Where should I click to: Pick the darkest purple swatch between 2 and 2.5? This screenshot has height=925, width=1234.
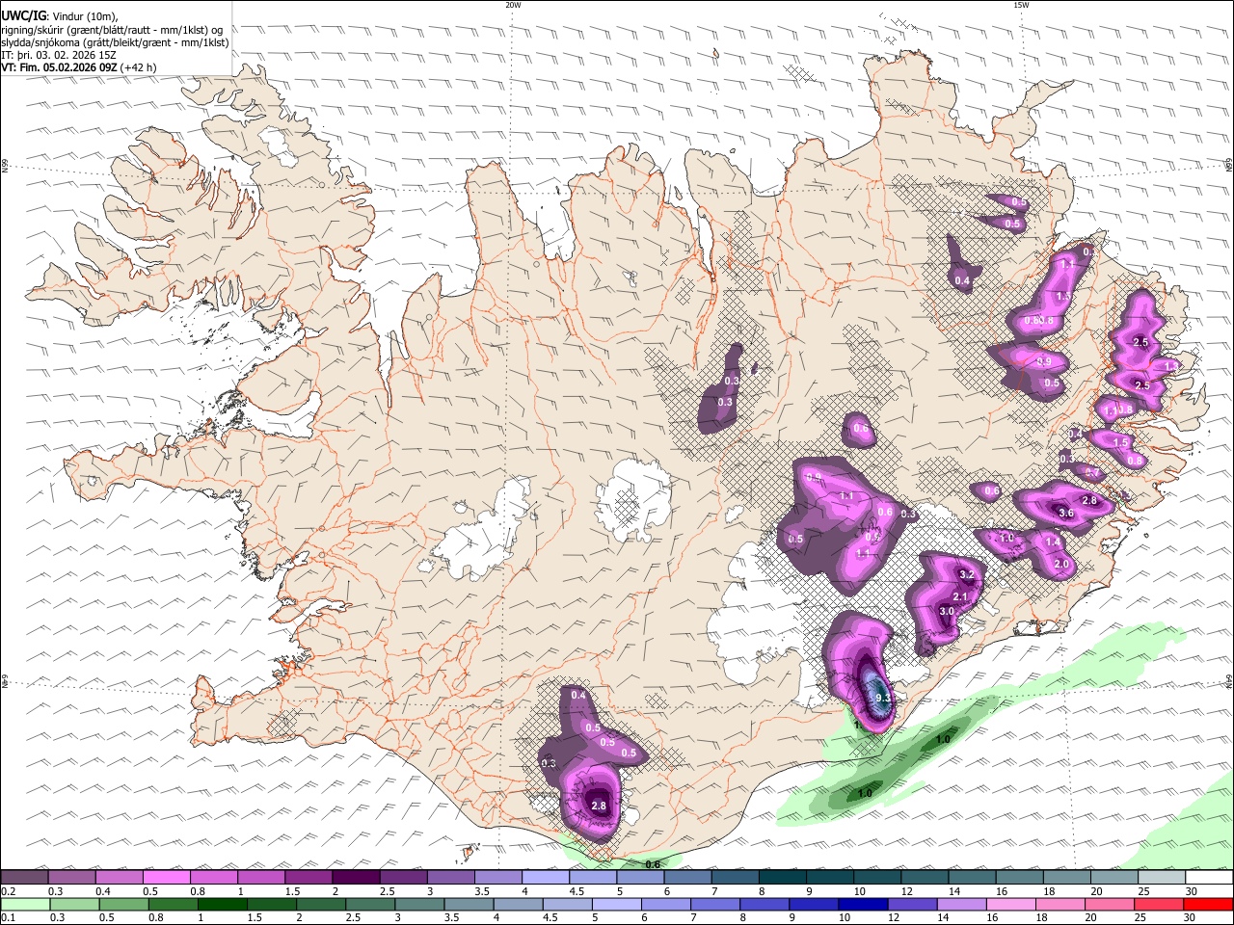[x=356, y=878]
